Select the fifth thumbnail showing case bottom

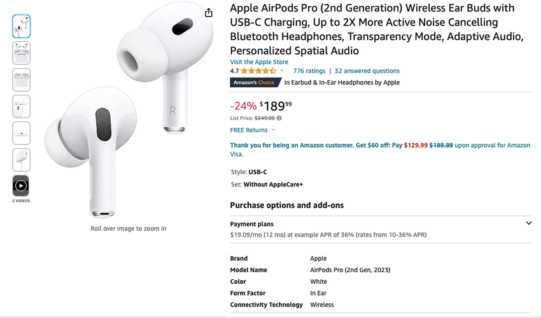point(21,133)
